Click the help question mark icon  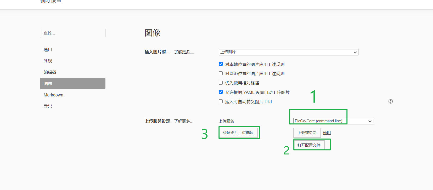391,101
